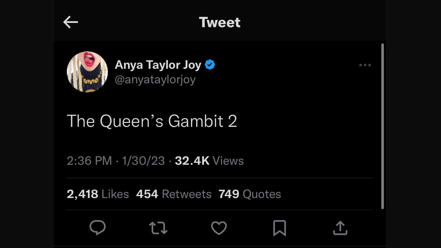
Task: Open Anya Taylor Joy's profile picture
Action: pos(87,72)
